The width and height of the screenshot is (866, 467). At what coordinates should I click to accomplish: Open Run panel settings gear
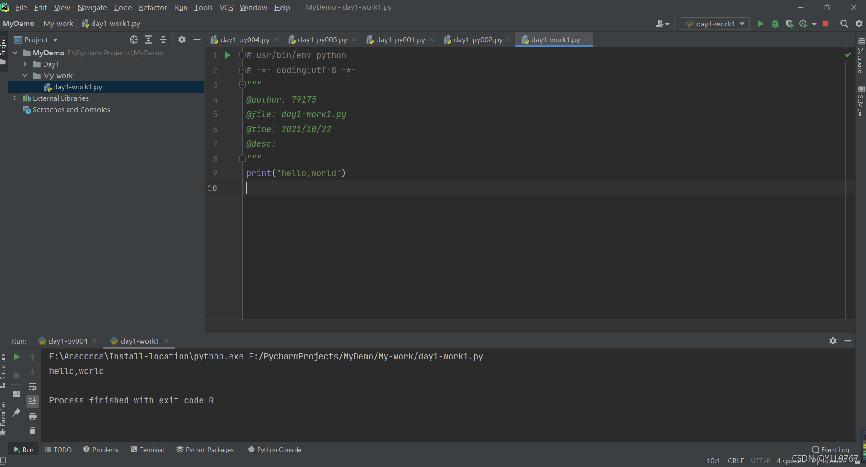(x=833, y=341)
